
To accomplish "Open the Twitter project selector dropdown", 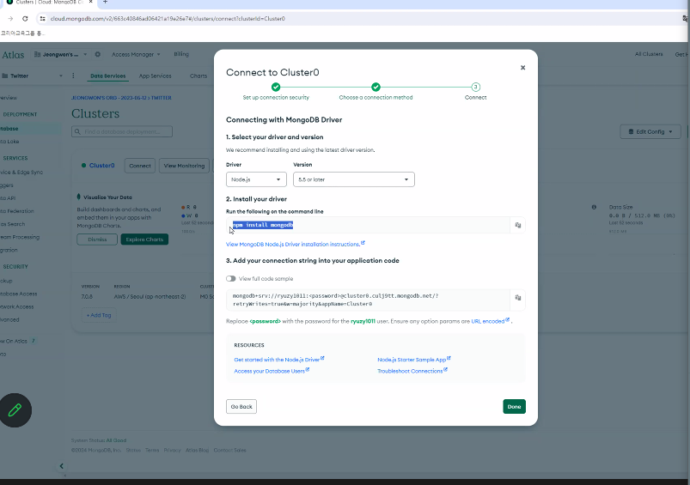I will coord(32,76).
